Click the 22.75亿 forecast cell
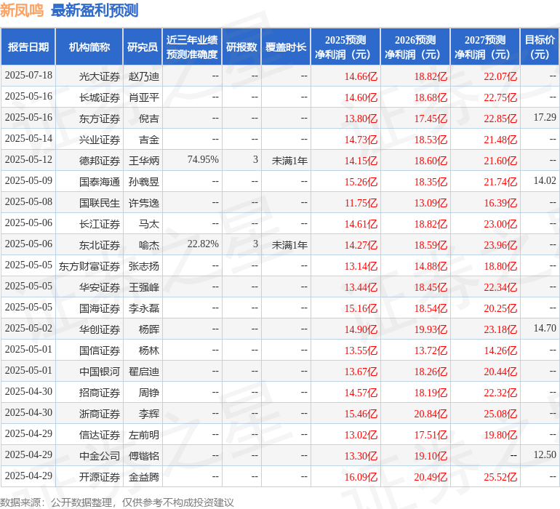Image resolution: width=560 pixels, height=509 pixels. coord(500,97)
